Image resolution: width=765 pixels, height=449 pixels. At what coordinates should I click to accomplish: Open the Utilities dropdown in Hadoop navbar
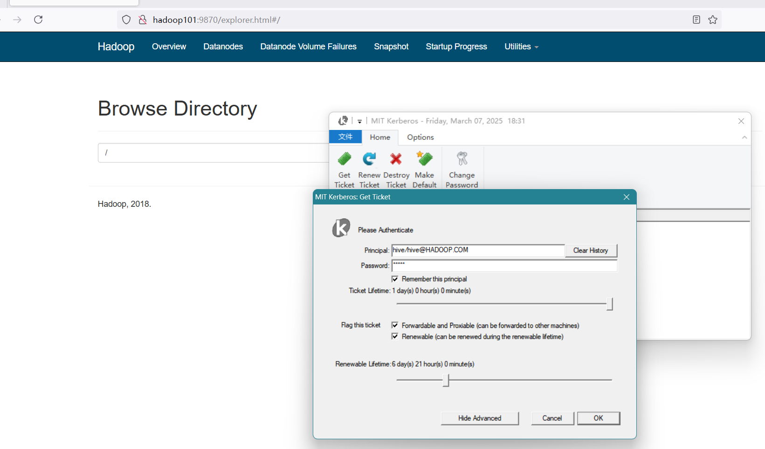click(x=521, y=47)
